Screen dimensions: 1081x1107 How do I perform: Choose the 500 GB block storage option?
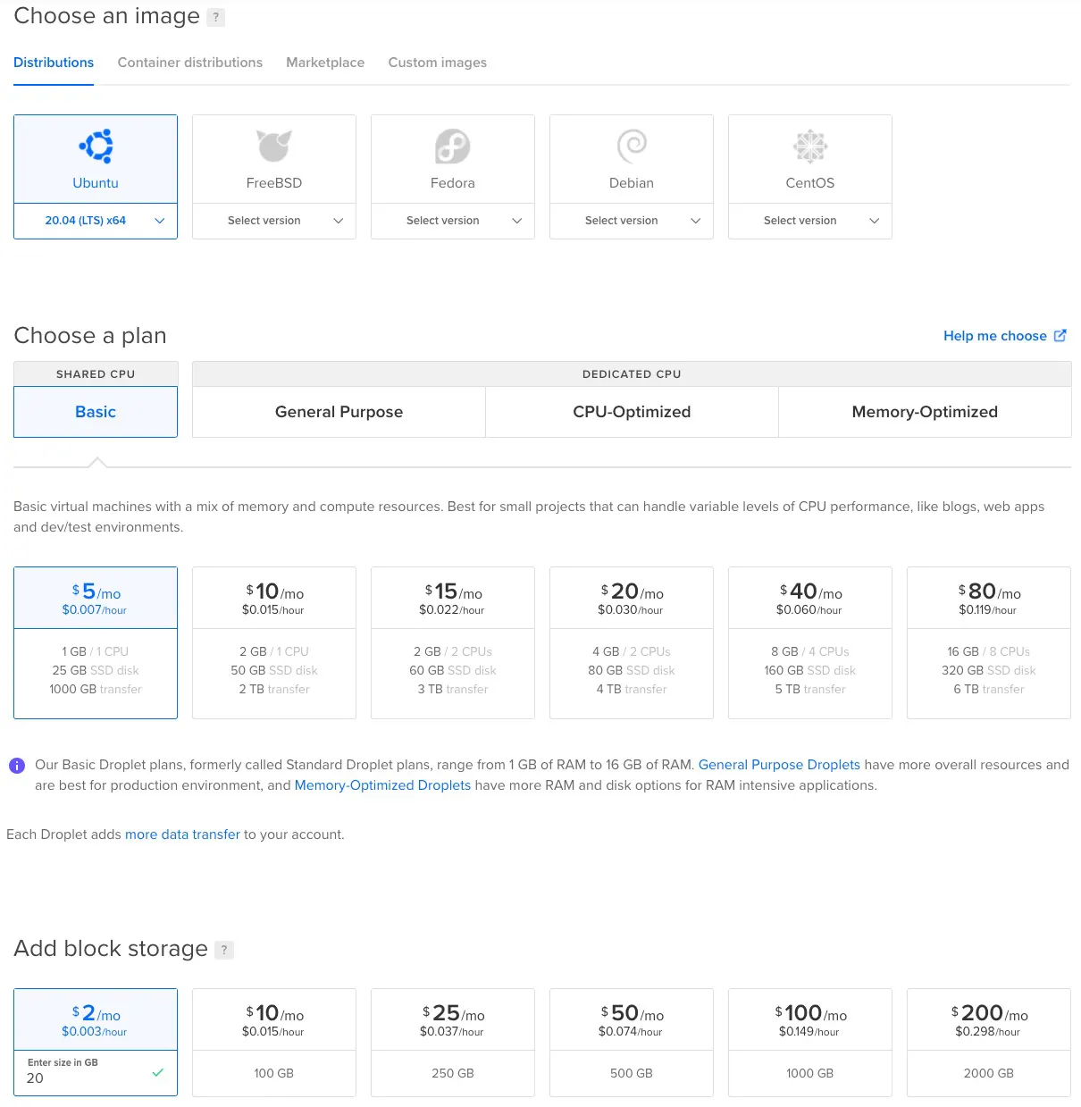[631, 1043]
